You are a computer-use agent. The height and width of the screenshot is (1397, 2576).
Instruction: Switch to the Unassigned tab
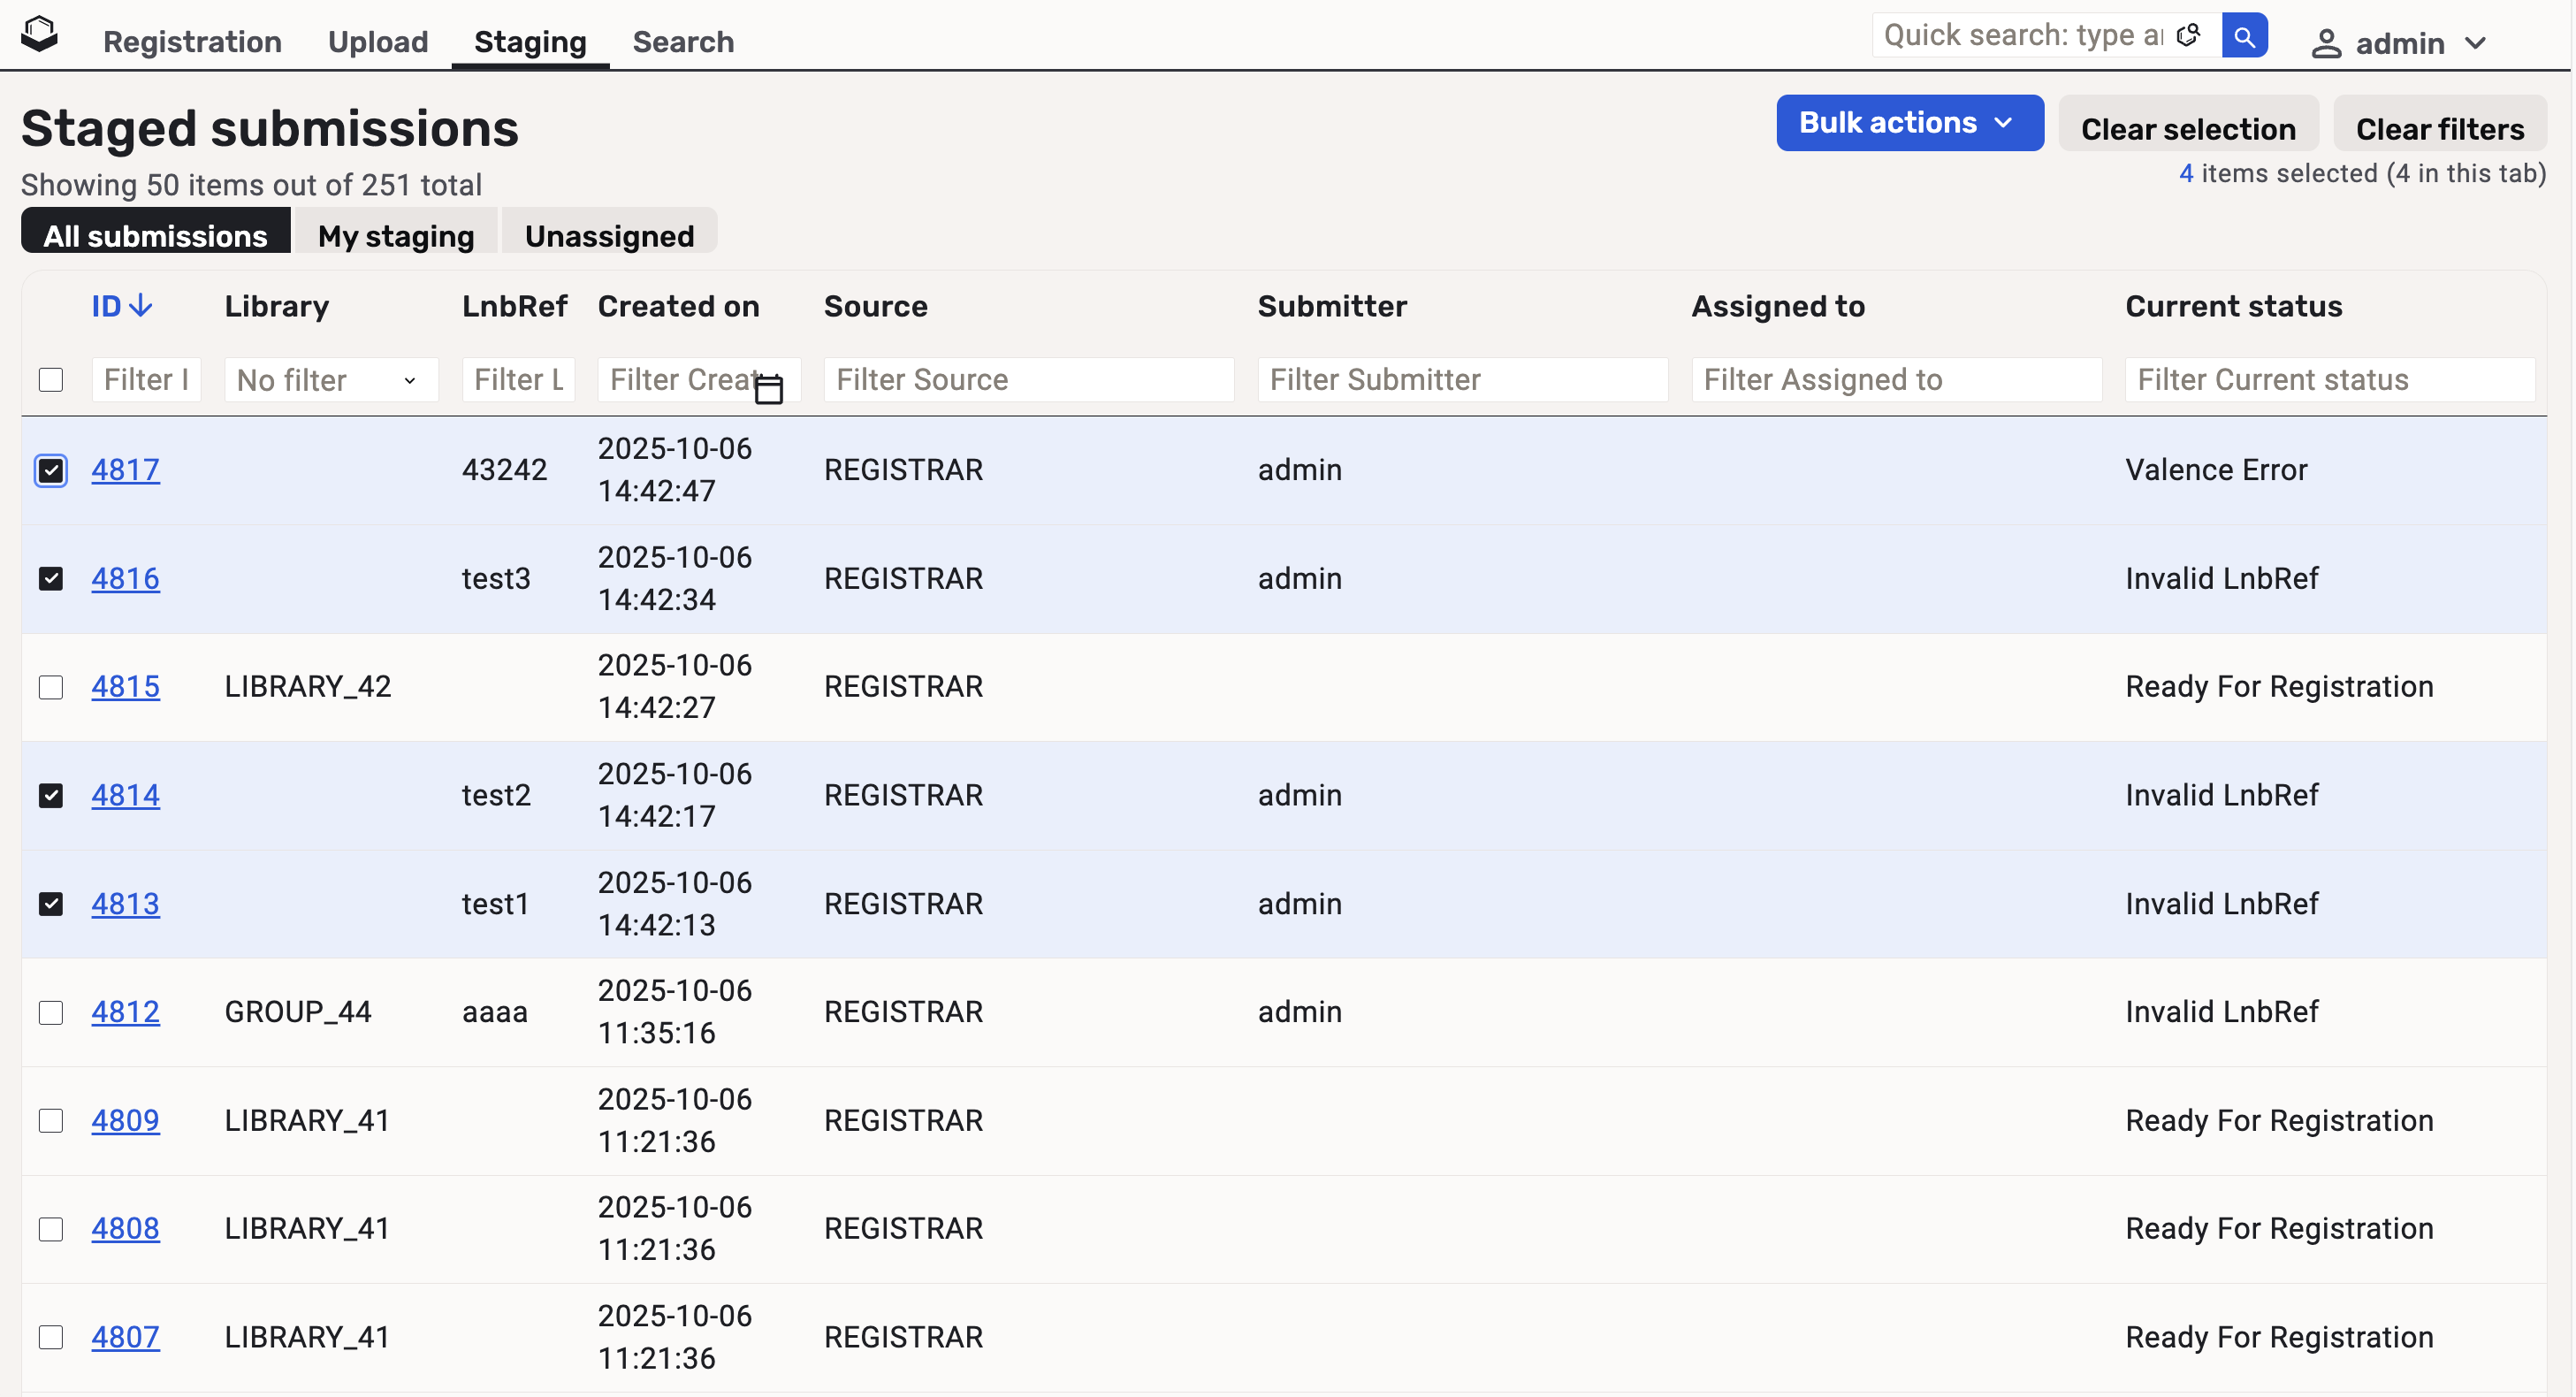tap(609, 236)
